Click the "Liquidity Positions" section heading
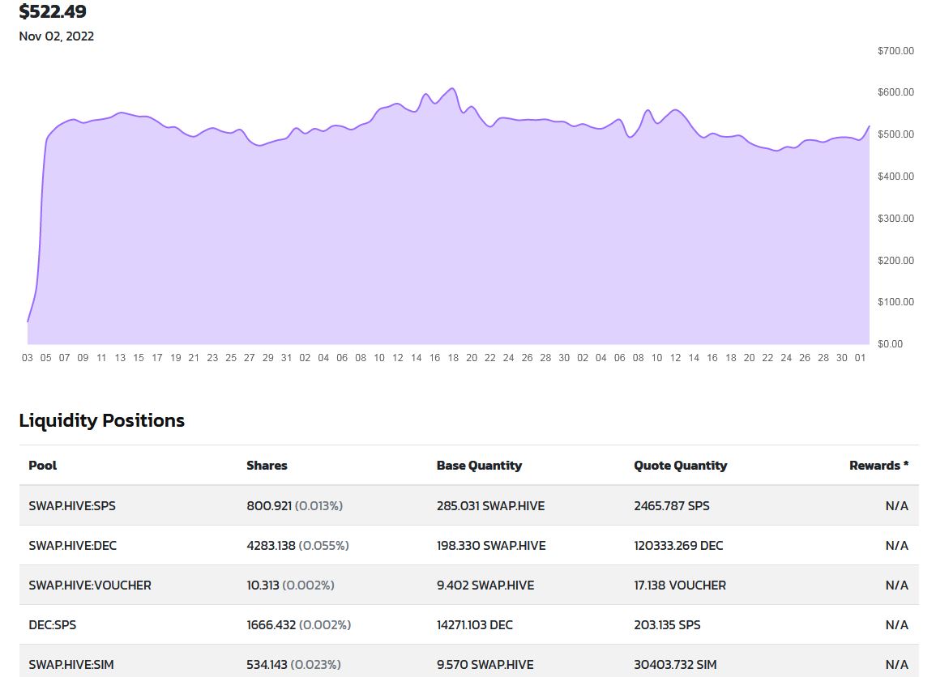The image size is (936, 677). pos(102,420)
